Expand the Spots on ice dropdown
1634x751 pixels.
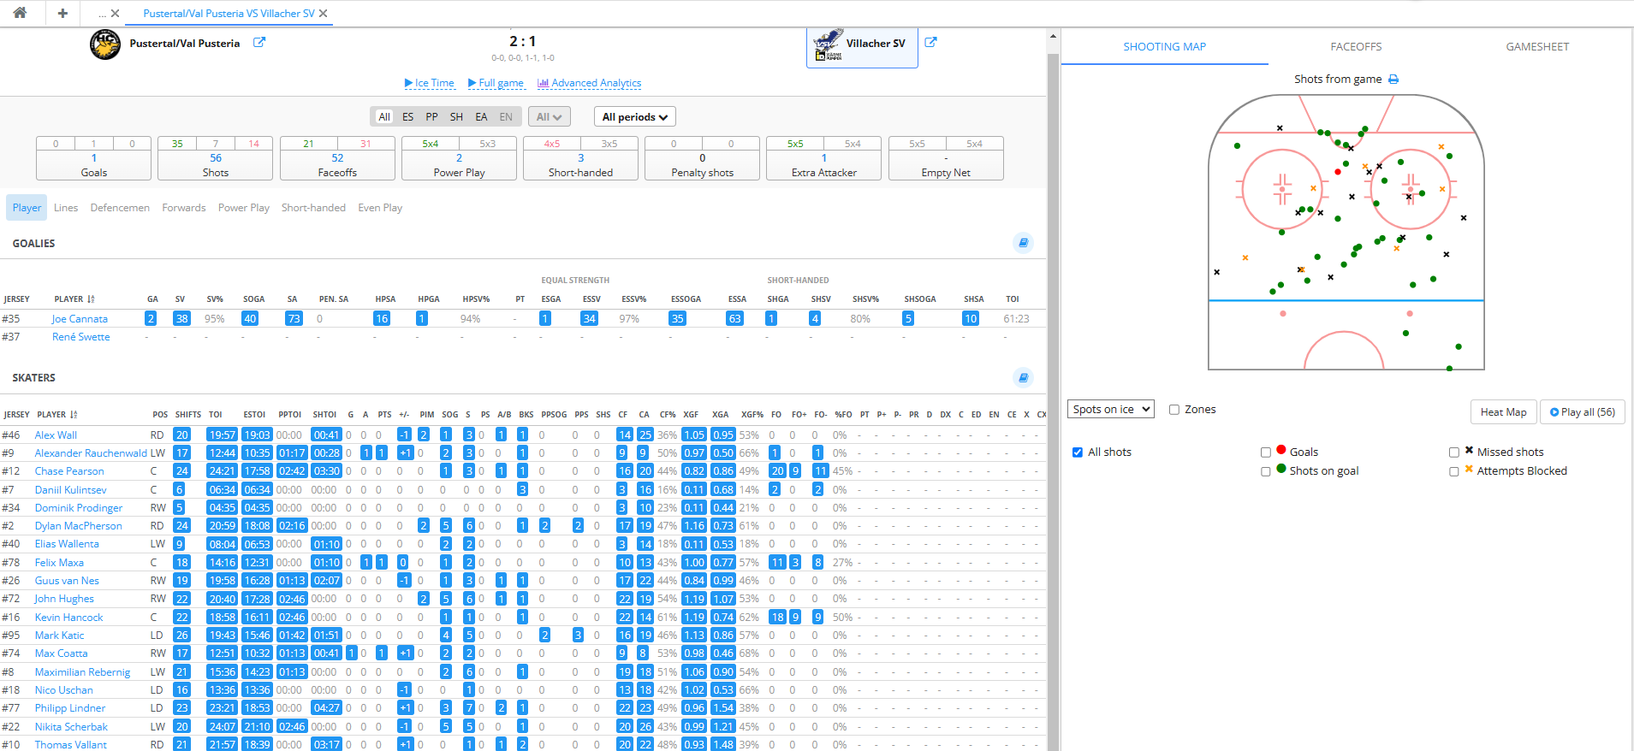click(1110, 410)
